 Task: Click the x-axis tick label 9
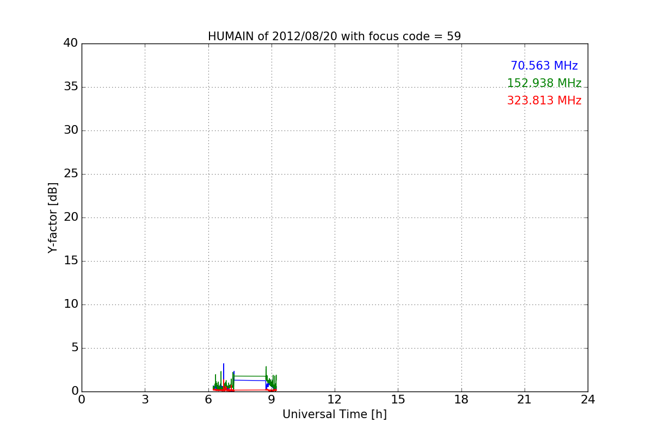coord(272,399)
